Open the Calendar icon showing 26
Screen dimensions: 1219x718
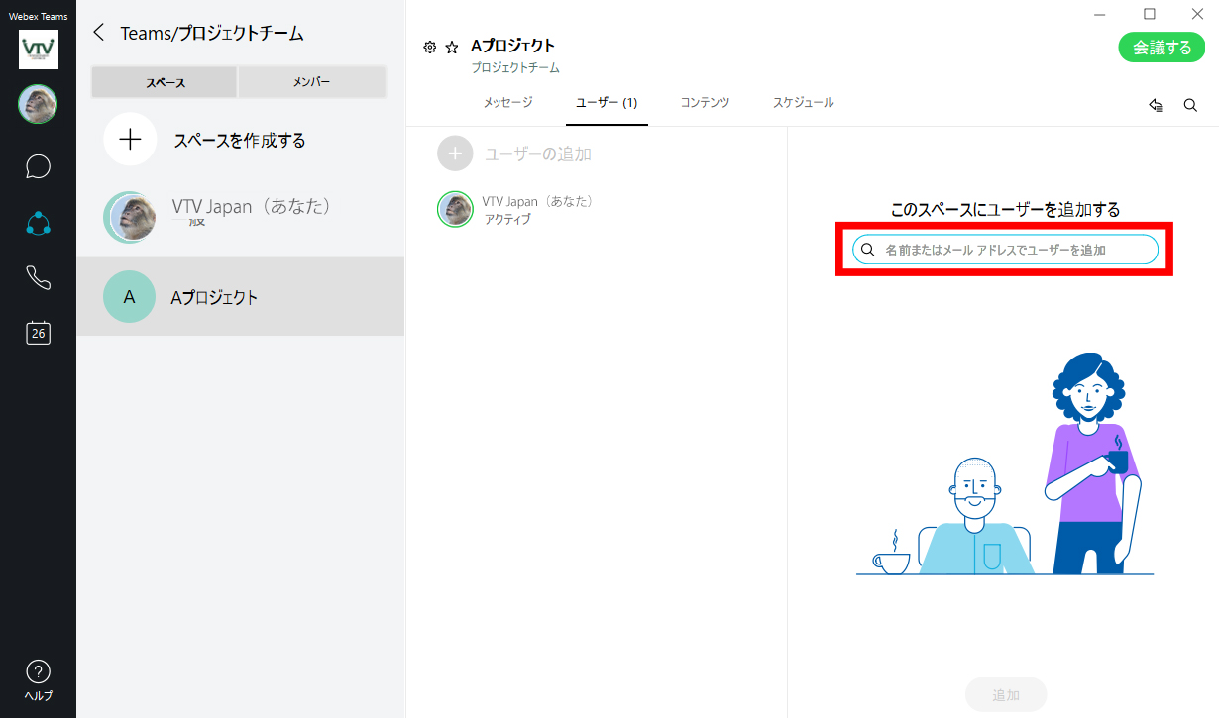38,333
